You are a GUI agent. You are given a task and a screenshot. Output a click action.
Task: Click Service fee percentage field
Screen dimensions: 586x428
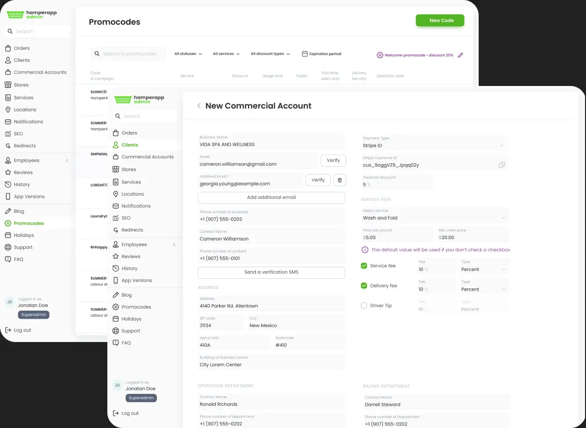point(436,266)
